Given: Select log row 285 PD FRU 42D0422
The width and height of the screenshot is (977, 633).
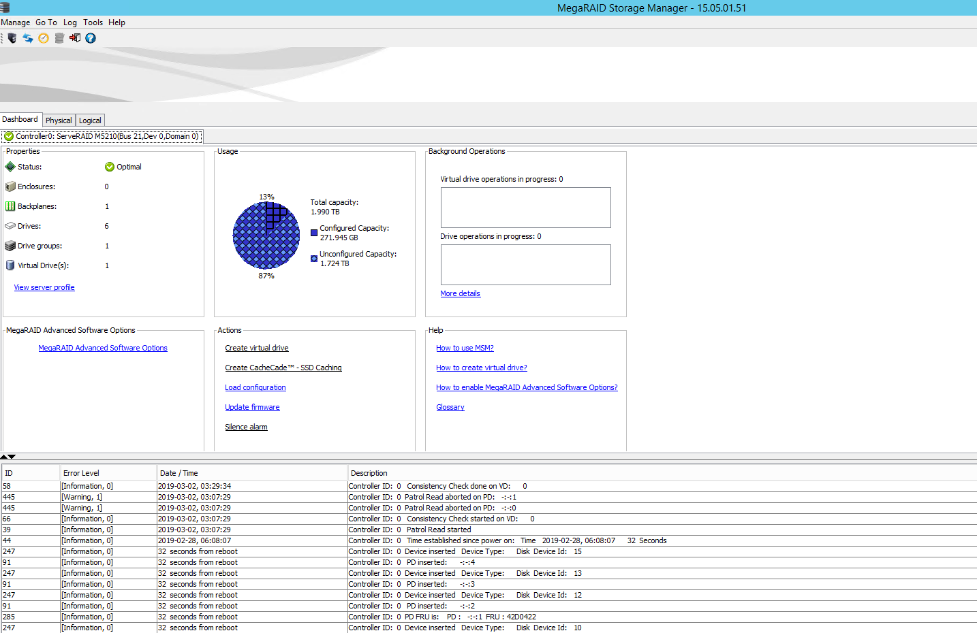Looking at the screenshot, I should pos(489,617).
